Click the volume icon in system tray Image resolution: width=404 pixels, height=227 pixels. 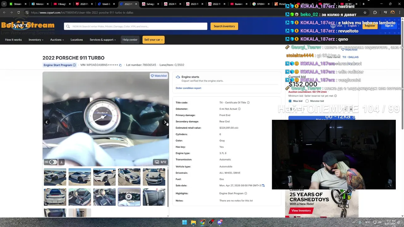[x=380, y=222]
